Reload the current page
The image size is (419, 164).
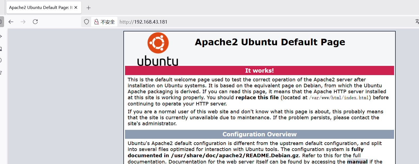pos(35,22)
